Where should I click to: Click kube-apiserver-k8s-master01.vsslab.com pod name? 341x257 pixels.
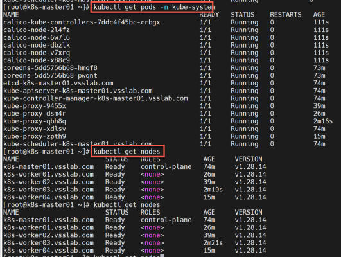78,91
